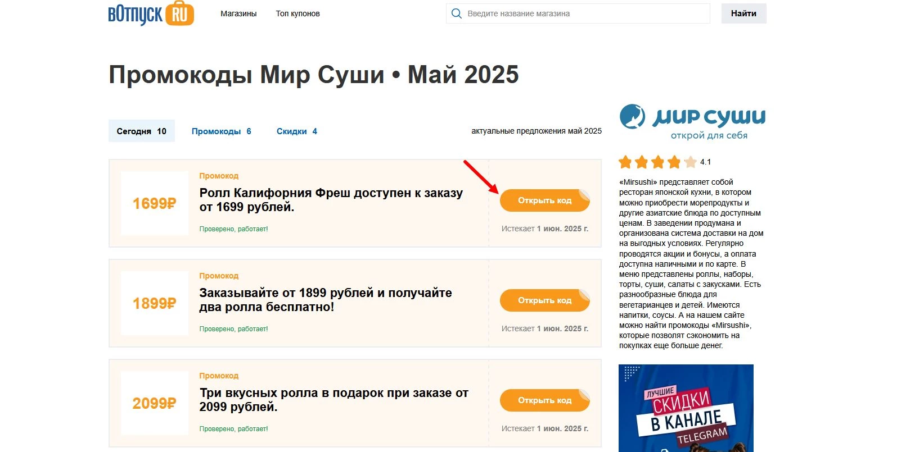The image size is (915, 452).
Task: Click Проверено, работает! under the 1899 offer
Action: 233,329
